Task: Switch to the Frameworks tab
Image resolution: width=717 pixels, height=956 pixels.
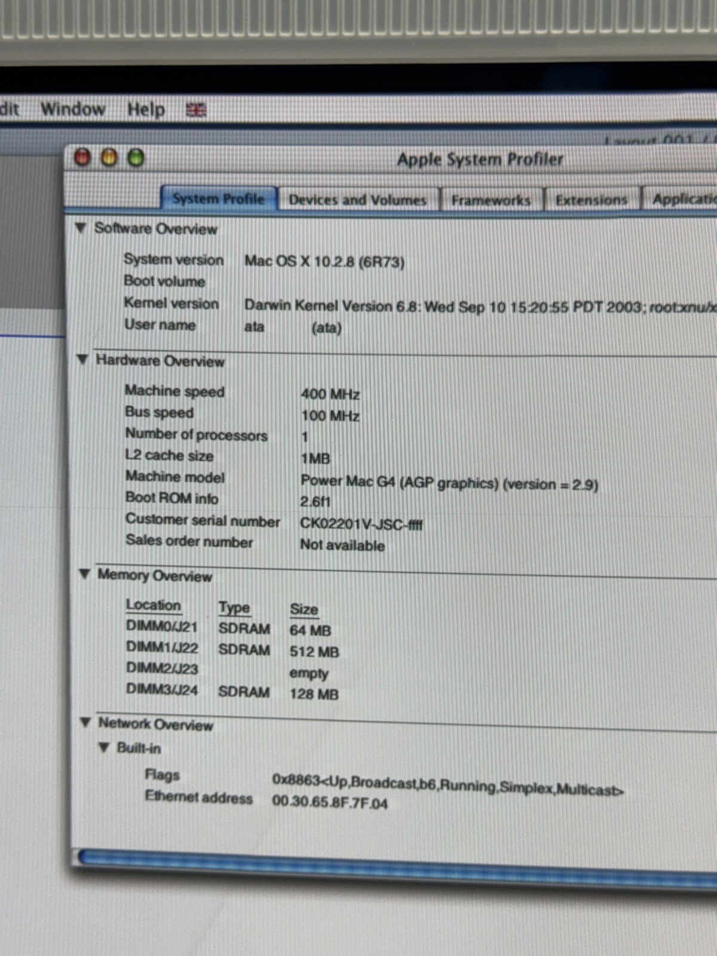Action: click(x=491, y=200)
